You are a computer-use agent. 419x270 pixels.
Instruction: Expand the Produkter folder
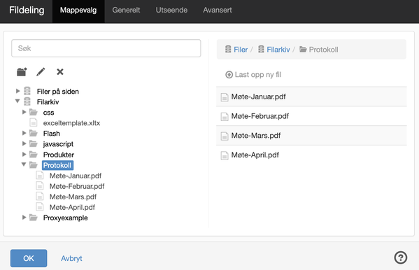pyautogui.click(x=24, y=155)
